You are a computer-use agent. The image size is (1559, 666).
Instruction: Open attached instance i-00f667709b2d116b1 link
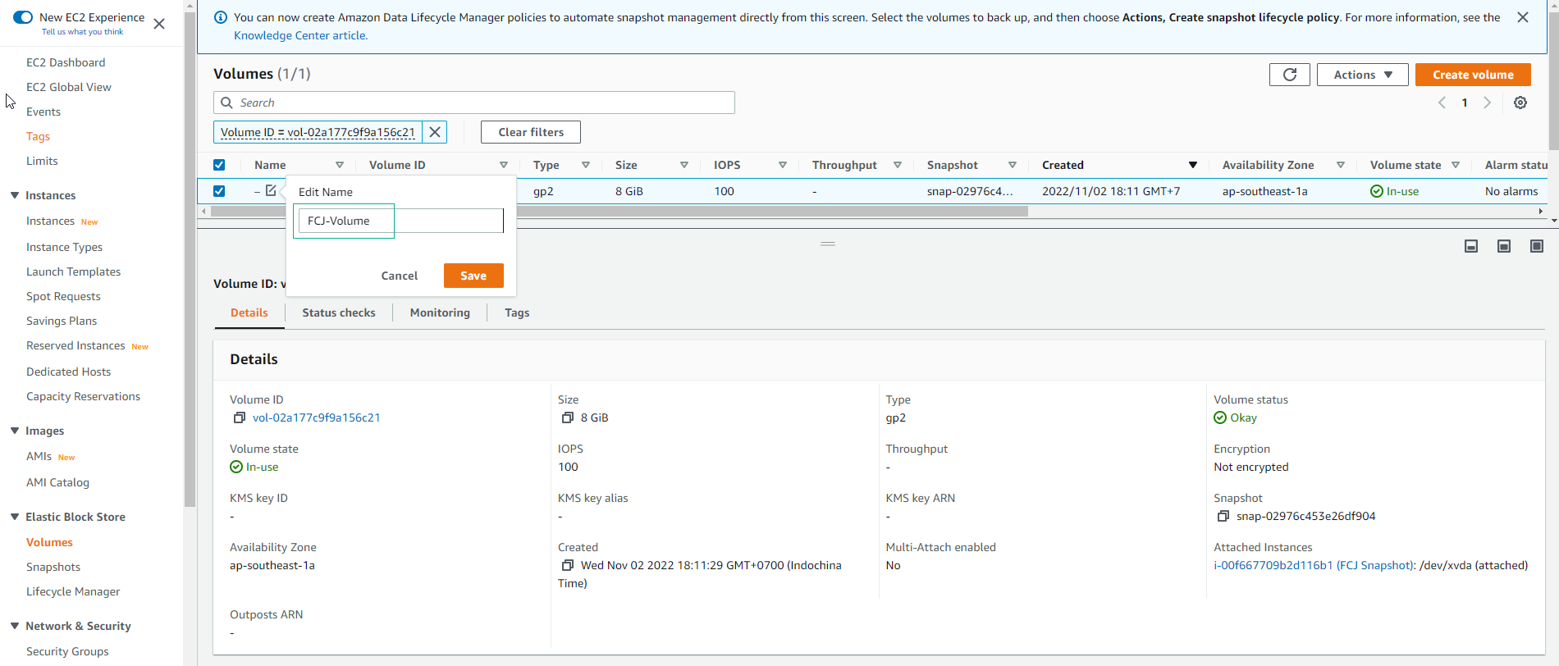click(1314, 565)
